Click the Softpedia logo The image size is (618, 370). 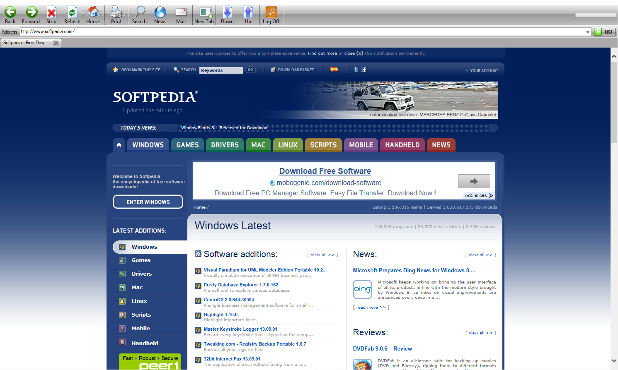click(155, 97)
